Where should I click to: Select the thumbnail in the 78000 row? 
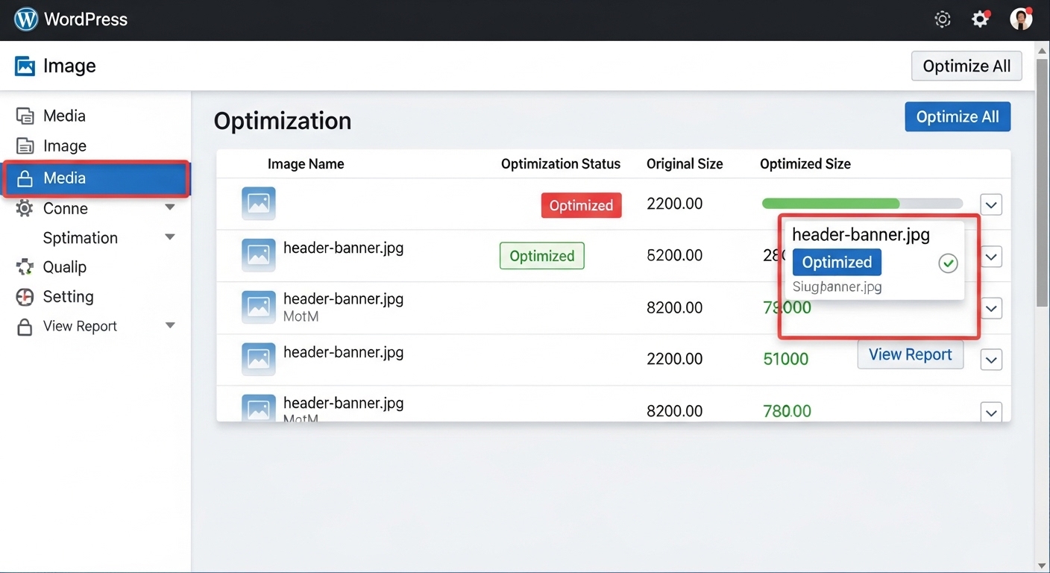pos(259,307)
